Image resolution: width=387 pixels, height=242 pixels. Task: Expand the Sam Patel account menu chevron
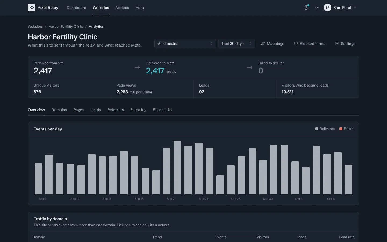click(x=355, y=8)
